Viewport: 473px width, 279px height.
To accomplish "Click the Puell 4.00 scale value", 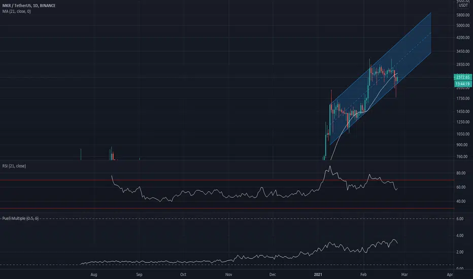I will coord(460,235).
